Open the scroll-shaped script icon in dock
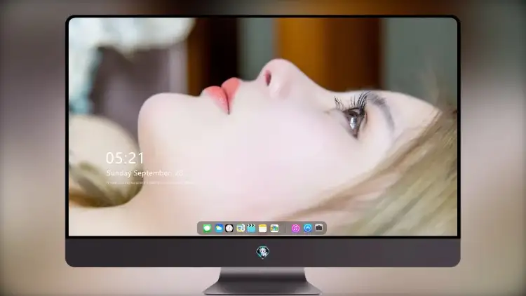The height and width of the screenshot is (296, 526). point(240,228)
